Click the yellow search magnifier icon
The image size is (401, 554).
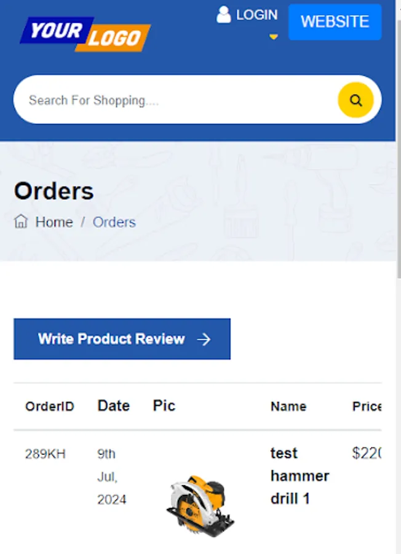click(x=355, y=100)
